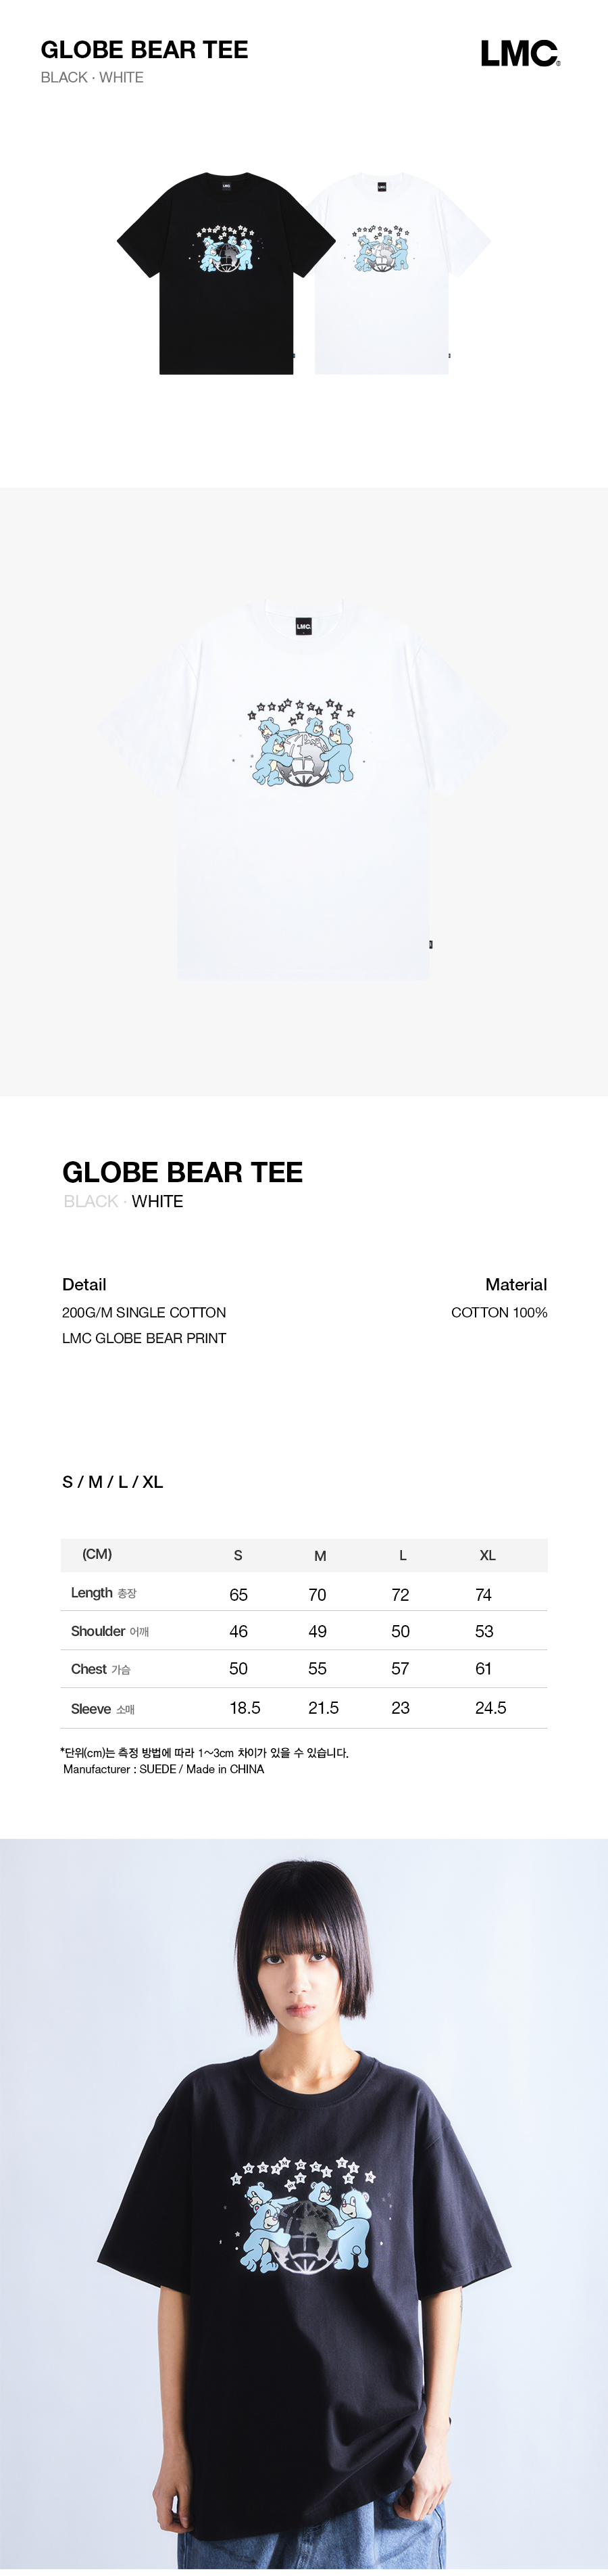This screenshot has width=608, height=2576.
Task: Click the GLOBE BEAR TEE top heading
Action: pos(145,50)
